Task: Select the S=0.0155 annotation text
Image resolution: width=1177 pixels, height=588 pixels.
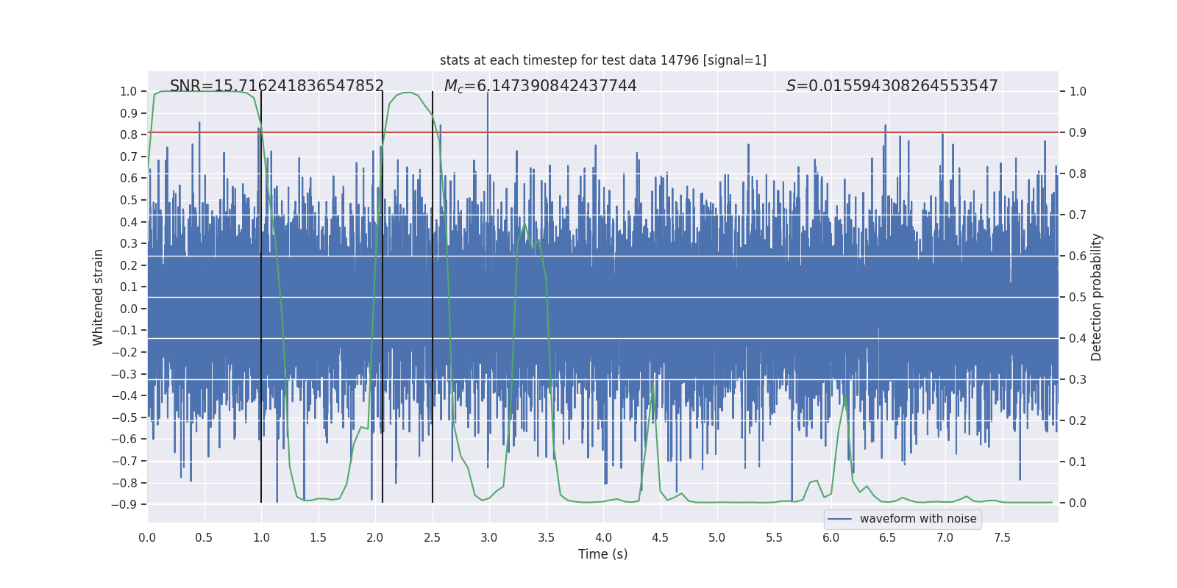Action: 892,86
